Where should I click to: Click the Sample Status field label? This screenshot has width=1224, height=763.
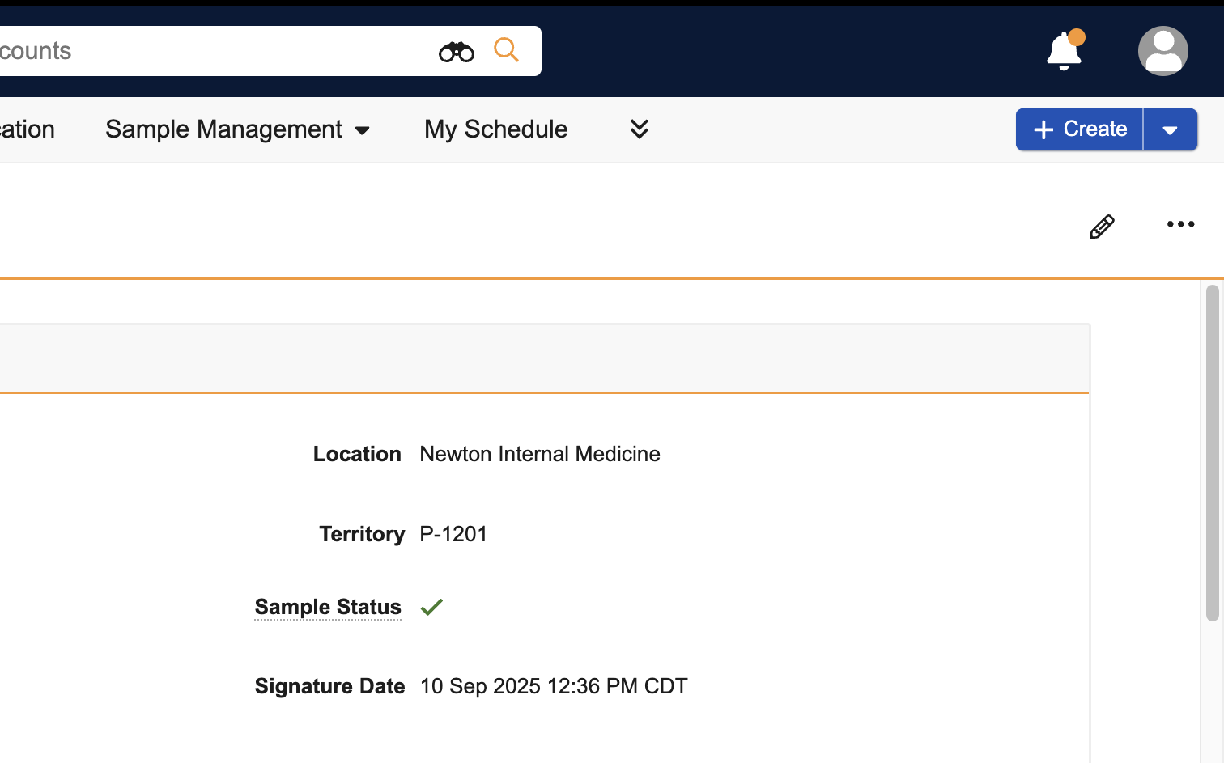pyautogui.click(x=328, y=607)
